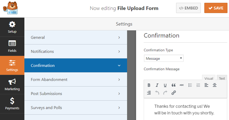This screenshot has height=120, width=229.
Task: Expand the General settings chevron
Action: (x=119, y=38)
